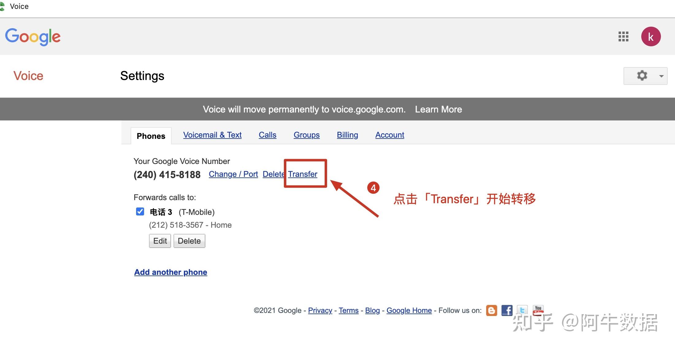Switch to the Account tab
The height and width of the screenshot is (350, 675).
coord(390,134)
